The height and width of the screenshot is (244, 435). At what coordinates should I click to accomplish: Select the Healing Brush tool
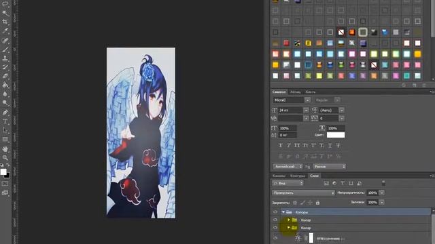(x=5, y=41)
